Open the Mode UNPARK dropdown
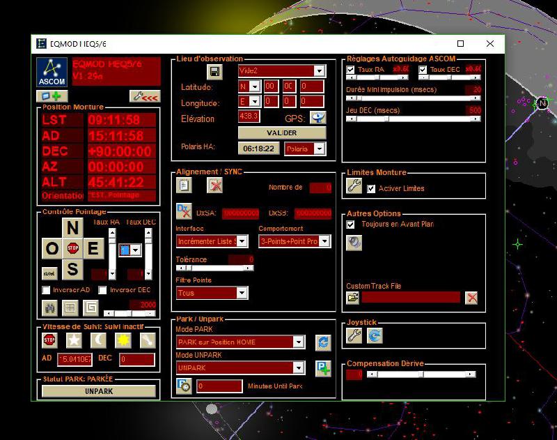This screenshot has width=557, height=440. (x=299, y=367)
